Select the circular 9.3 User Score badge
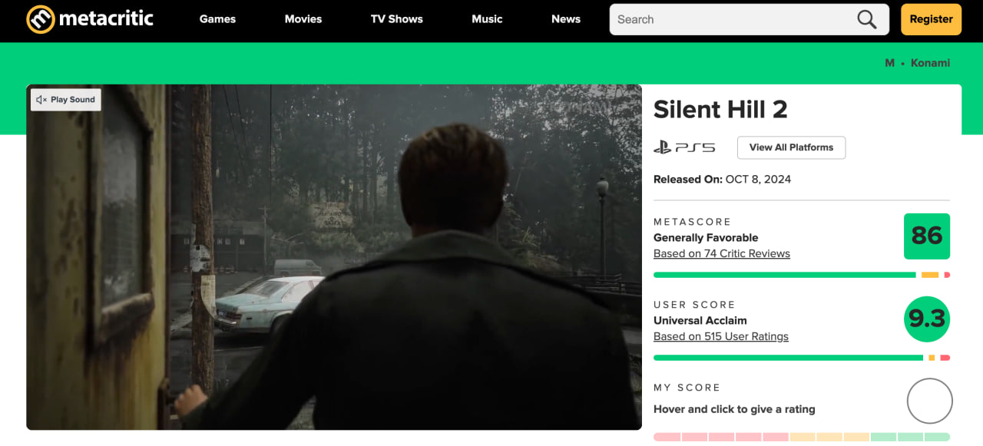Viewport: 983px width, 446px height. coord(926,319)
